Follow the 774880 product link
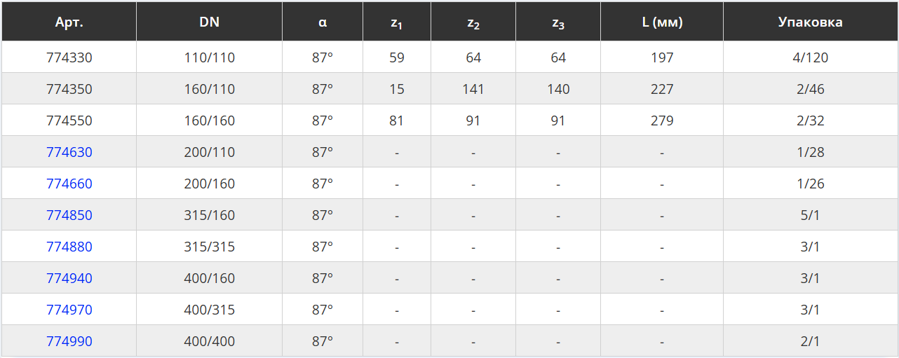This screenshot has width=899, height=358. [69, 247]
